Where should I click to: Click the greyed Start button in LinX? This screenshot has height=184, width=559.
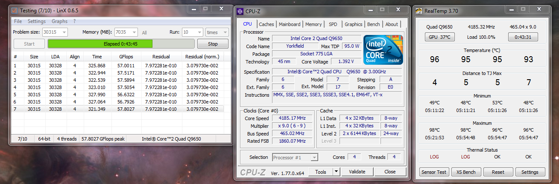click(29, 44)
